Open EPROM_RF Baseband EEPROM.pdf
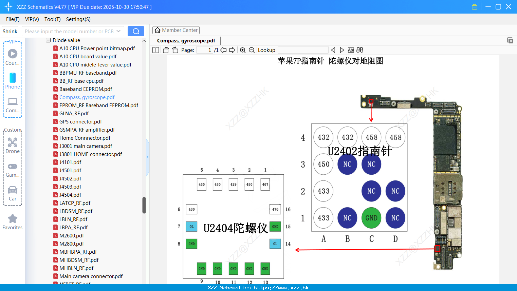This screenshot has height=291, width=517. click(x=98, y=105)
